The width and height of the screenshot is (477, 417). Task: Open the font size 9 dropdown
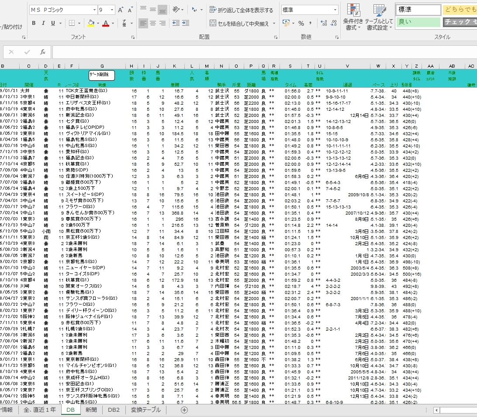[112, 10]
